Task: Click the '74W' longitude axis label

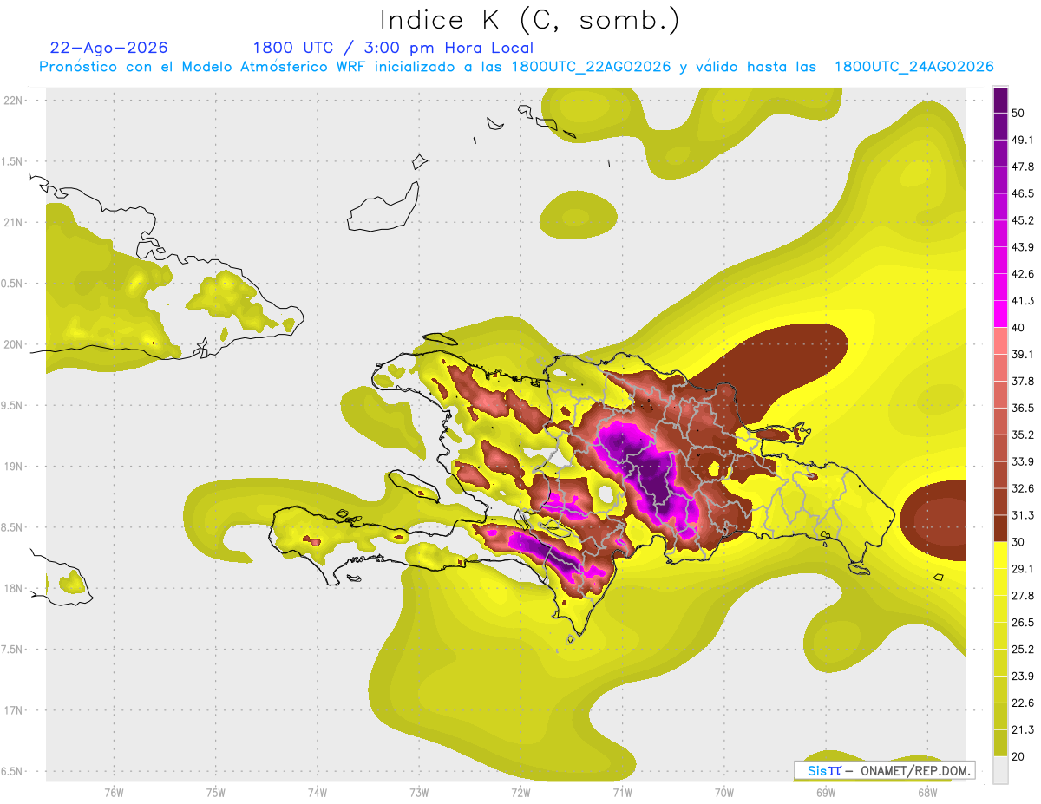Action: pos(317,793)
